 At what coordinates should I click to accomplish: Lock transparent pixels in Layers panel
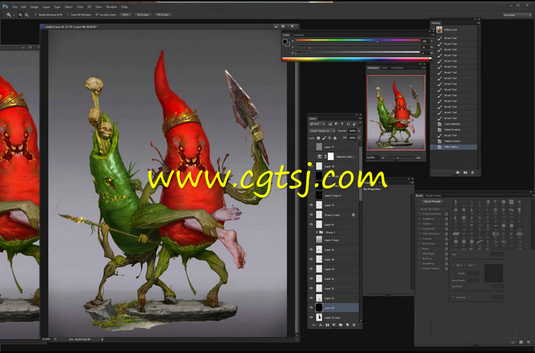tap(318, 138)
